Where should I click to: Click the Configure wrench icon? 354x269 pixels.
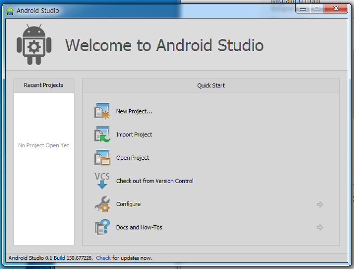point(102,204)
